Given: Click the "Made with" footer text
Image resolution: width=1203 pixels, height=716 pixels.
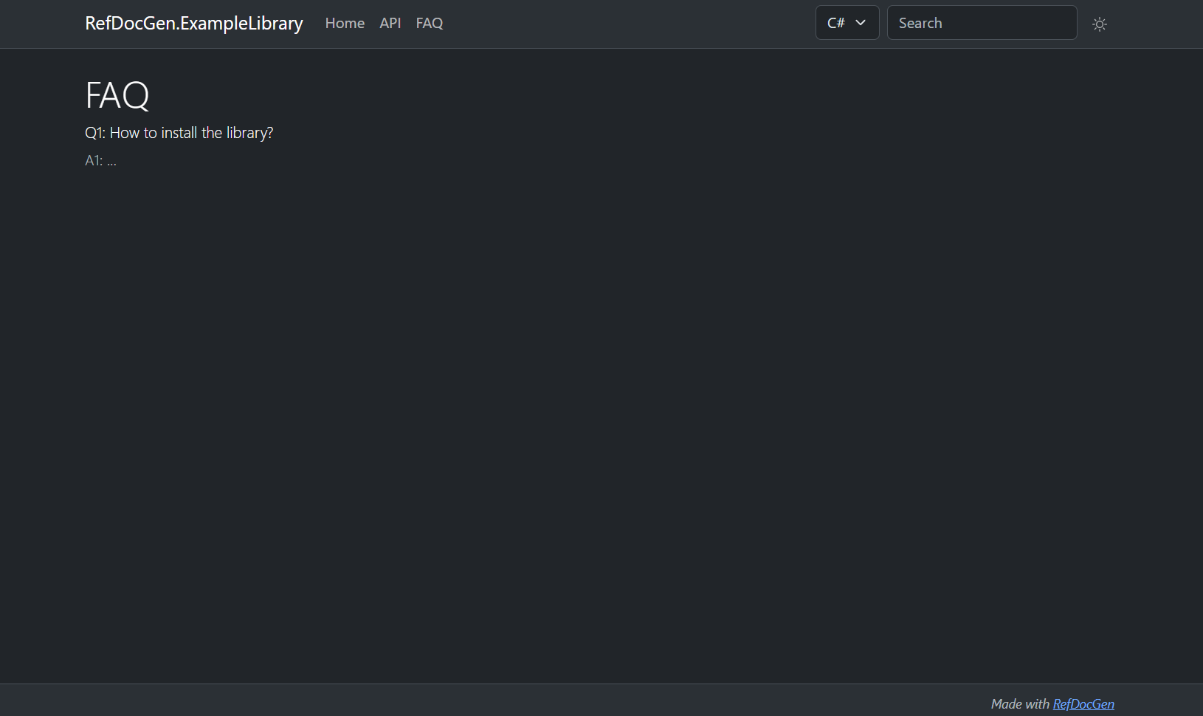Looking at the screenshot, I should click(x=1020, y=703).
